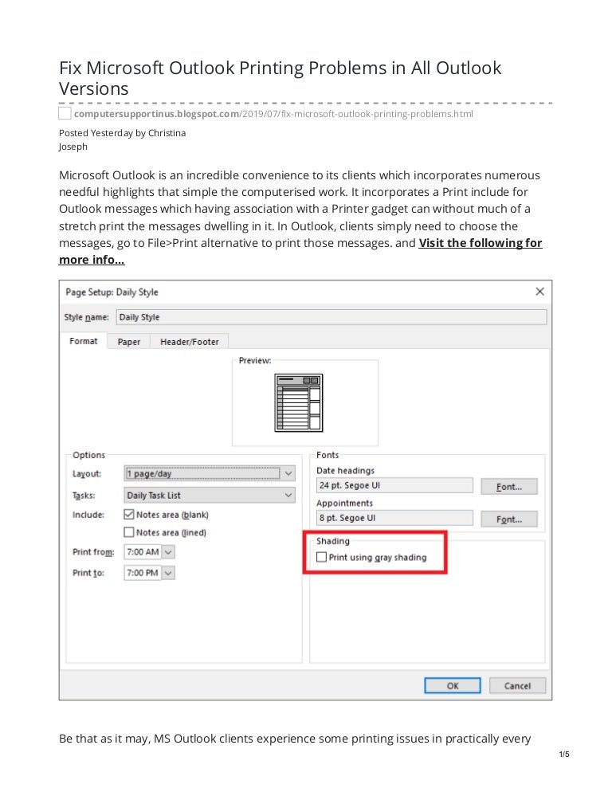Click Font button for Appointments
Screen dimensions: 612x792
509,519
